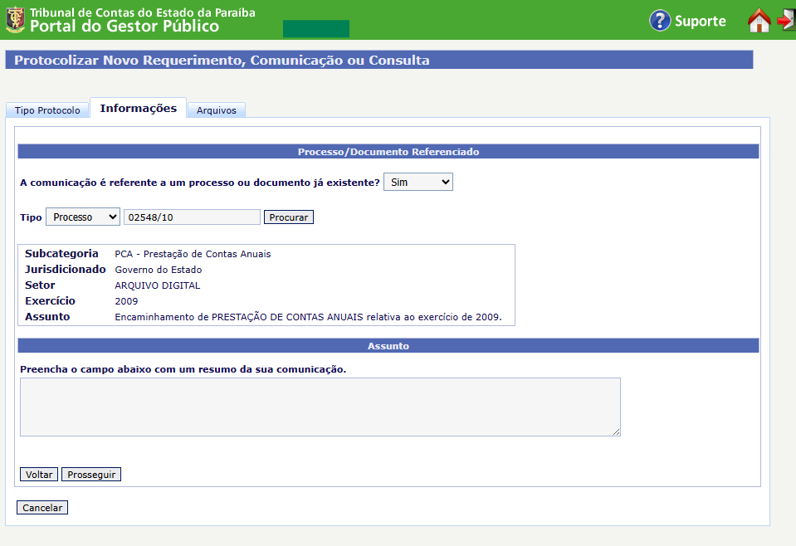Viewport: 796px width, 546px height.
Task: Click the text area resize handle
Action: 616,431
